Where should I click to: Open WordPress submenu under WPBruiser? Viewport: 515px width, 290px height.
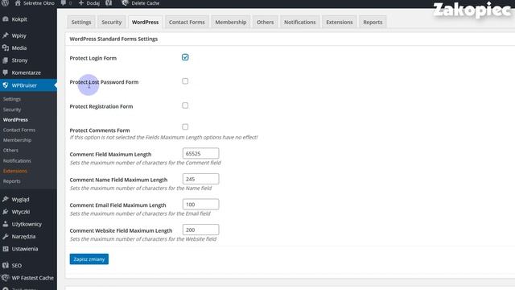(x=15, y=120)
